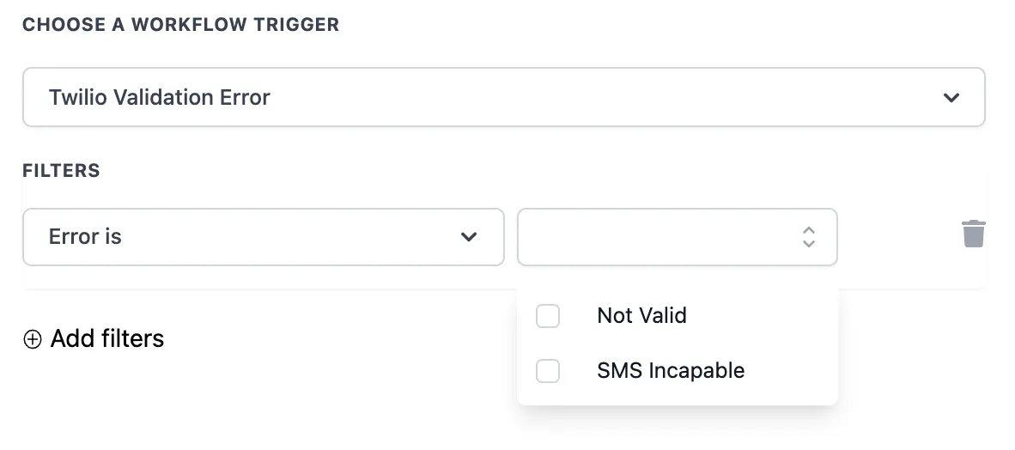Click empty space left of the trash icon
This screenshot has height=450, width=1015.
tap(897, 235)
